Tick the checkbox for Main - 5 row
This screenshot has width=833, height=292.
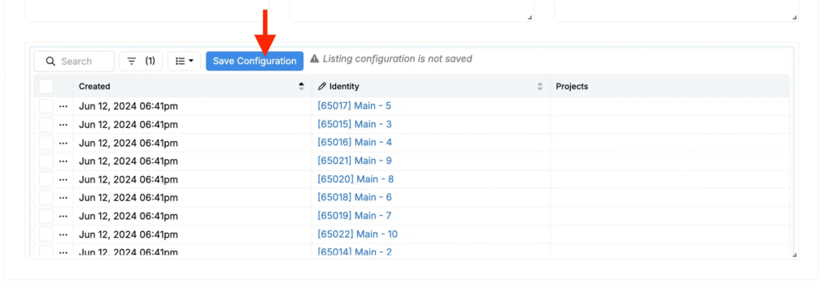[x=46, y=106]
